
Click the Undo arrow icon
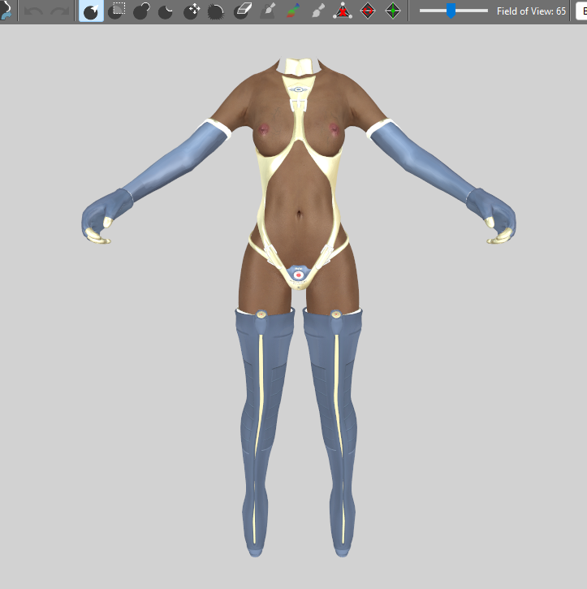pos(33,11)
